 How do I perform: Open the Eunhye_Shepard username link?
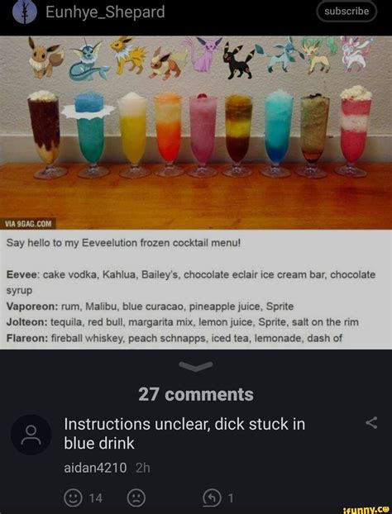[x=105, y=12]
